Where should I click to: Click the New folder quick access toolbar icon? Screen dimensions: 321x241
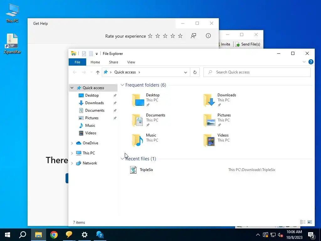91,54
